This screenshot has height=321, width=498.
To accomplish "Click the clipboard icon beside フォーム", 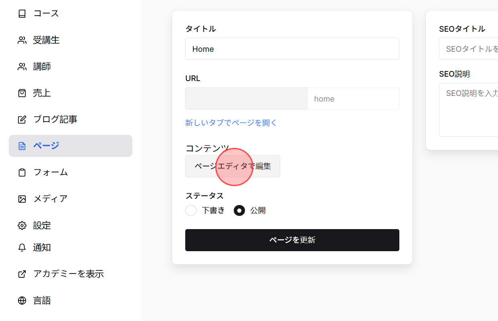I will coord(22,172).
